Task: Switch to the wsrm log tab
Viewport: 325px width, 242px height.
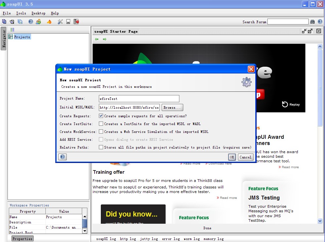Action: tap(192, 239)
